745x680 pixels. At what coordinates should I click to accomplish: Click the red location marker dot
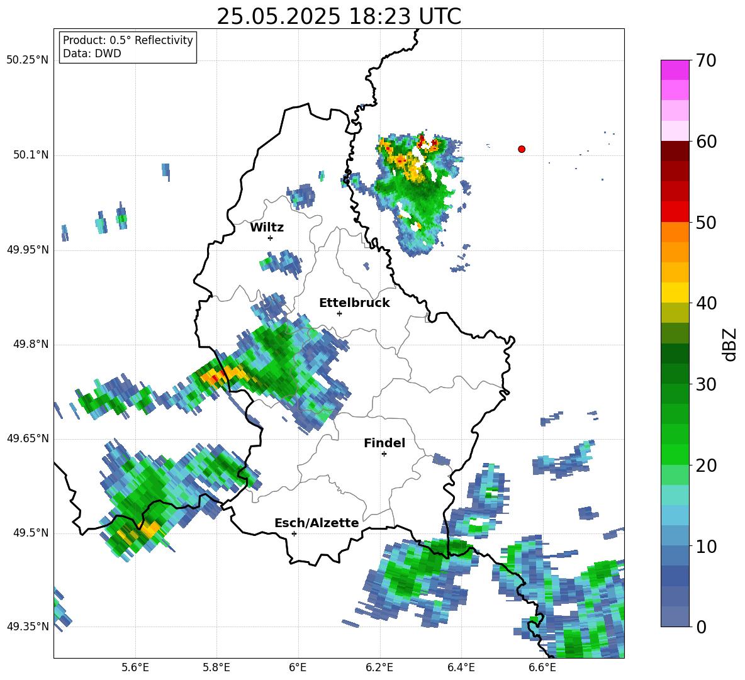click(521, 149)
